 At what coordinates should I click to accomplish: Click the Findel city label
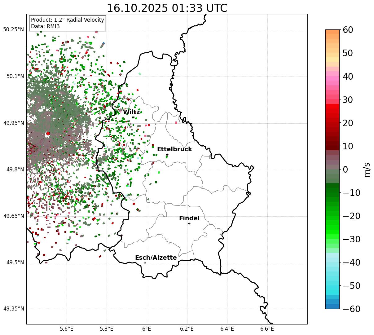(189, 218)
